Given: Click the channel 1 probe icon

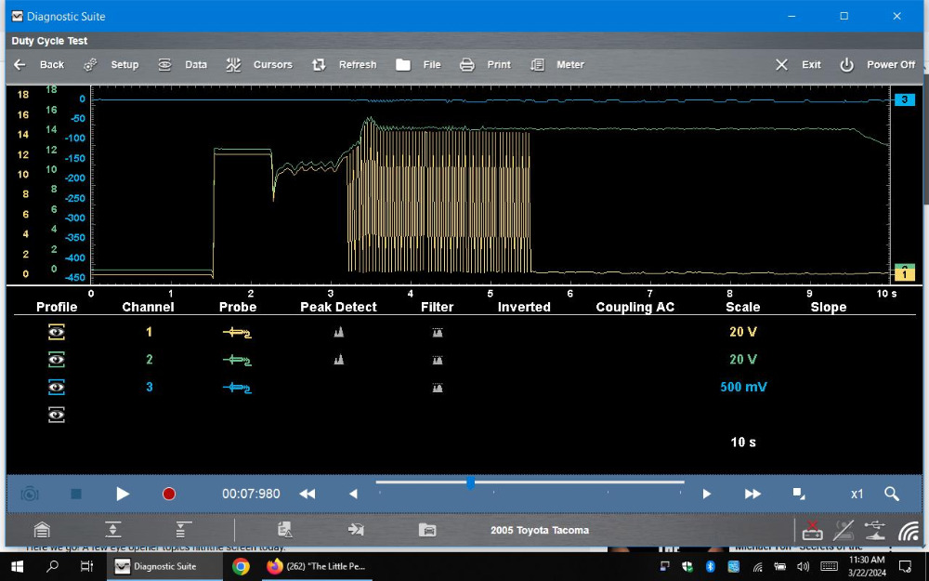Looking at the screenshot, I should pos(237,332).
